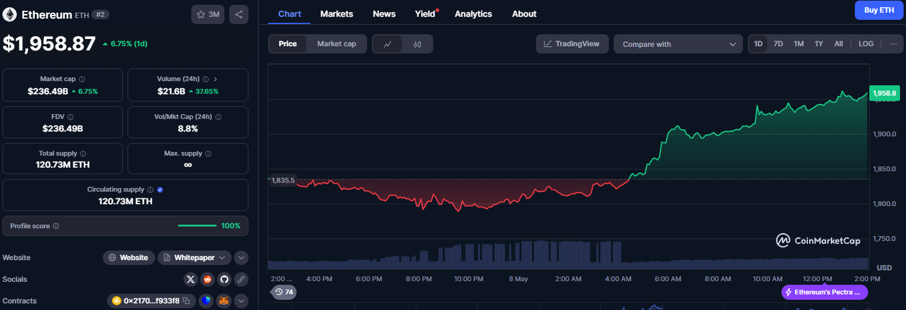Set chart range to 7D
Image resolution: width=906 pixels, height=310 pixels.
pyautogui.click(x=778, y=44)
